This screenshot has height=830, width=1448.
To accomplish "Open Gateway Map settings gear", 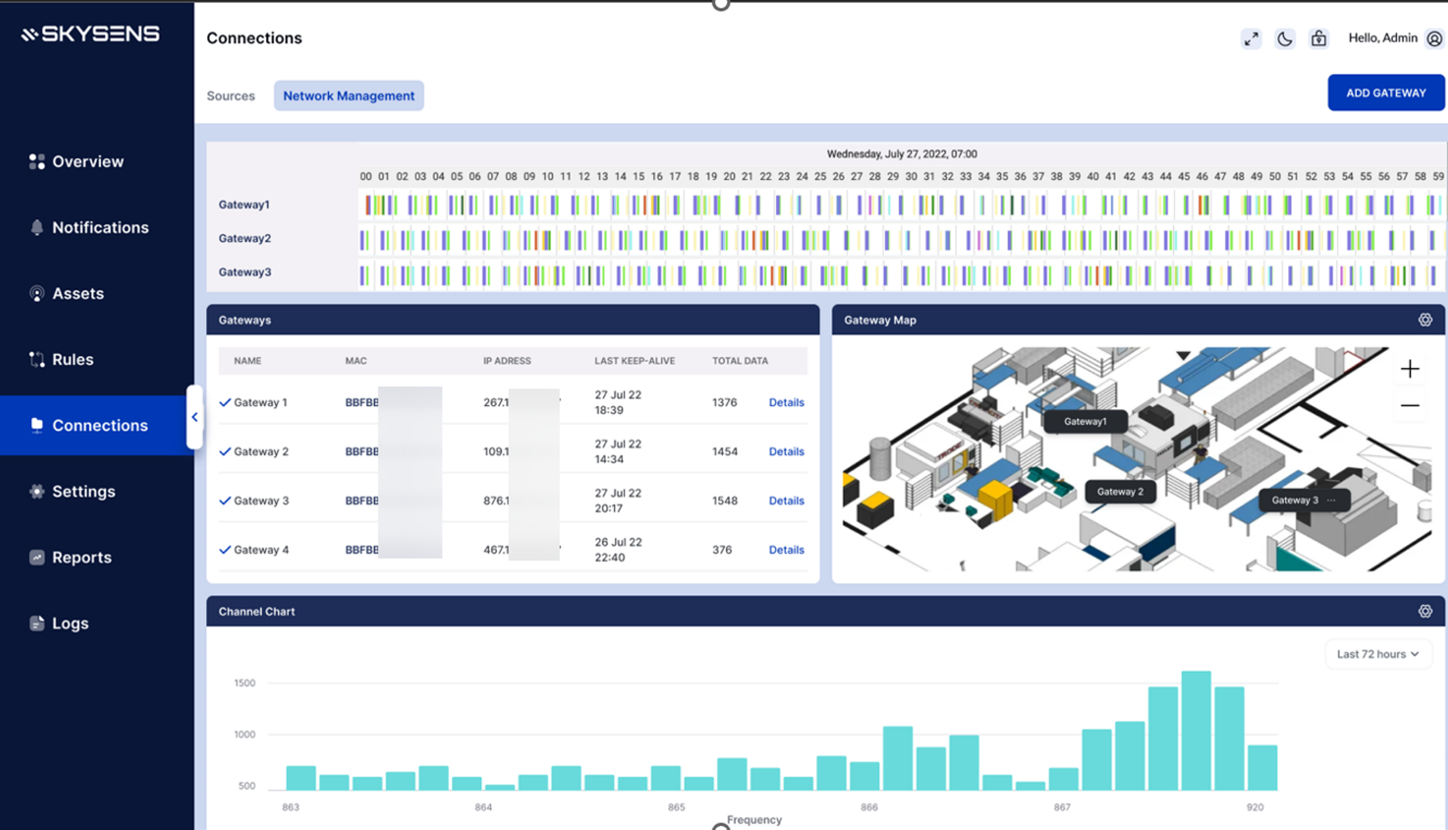I will point(1424,320).
